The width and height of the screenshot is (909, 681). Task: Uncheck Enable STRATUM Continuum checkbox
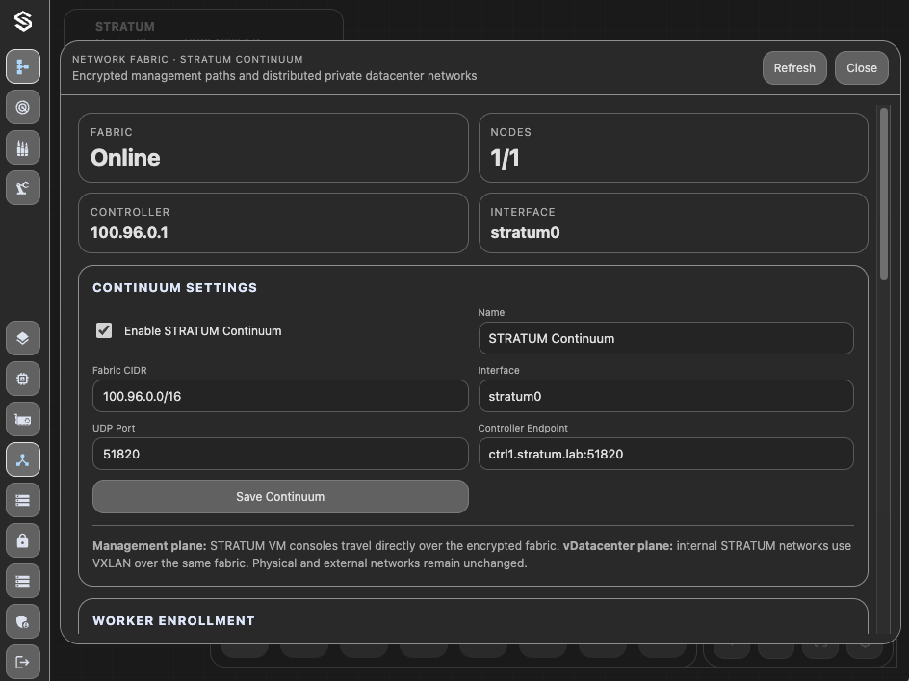coord(104,330)
